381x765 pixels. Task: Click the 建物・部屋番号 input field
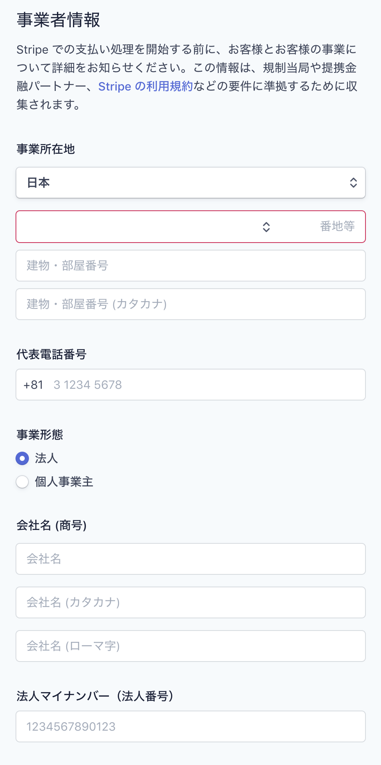(x=191, y=265)
